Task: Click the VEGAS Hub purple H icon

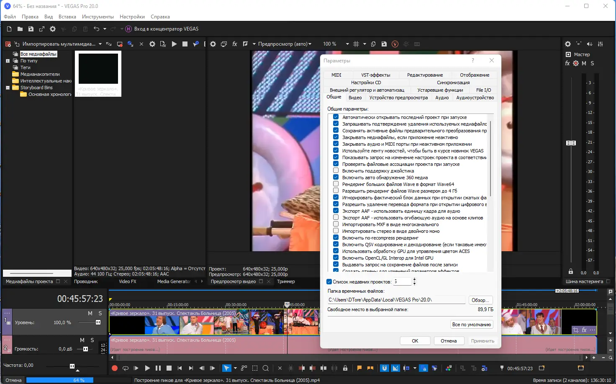Action: click(x=129, y=29)
